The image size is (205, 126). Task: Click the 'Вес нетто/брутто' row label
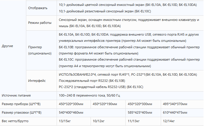pyautogui.click(x=28, y=121)
